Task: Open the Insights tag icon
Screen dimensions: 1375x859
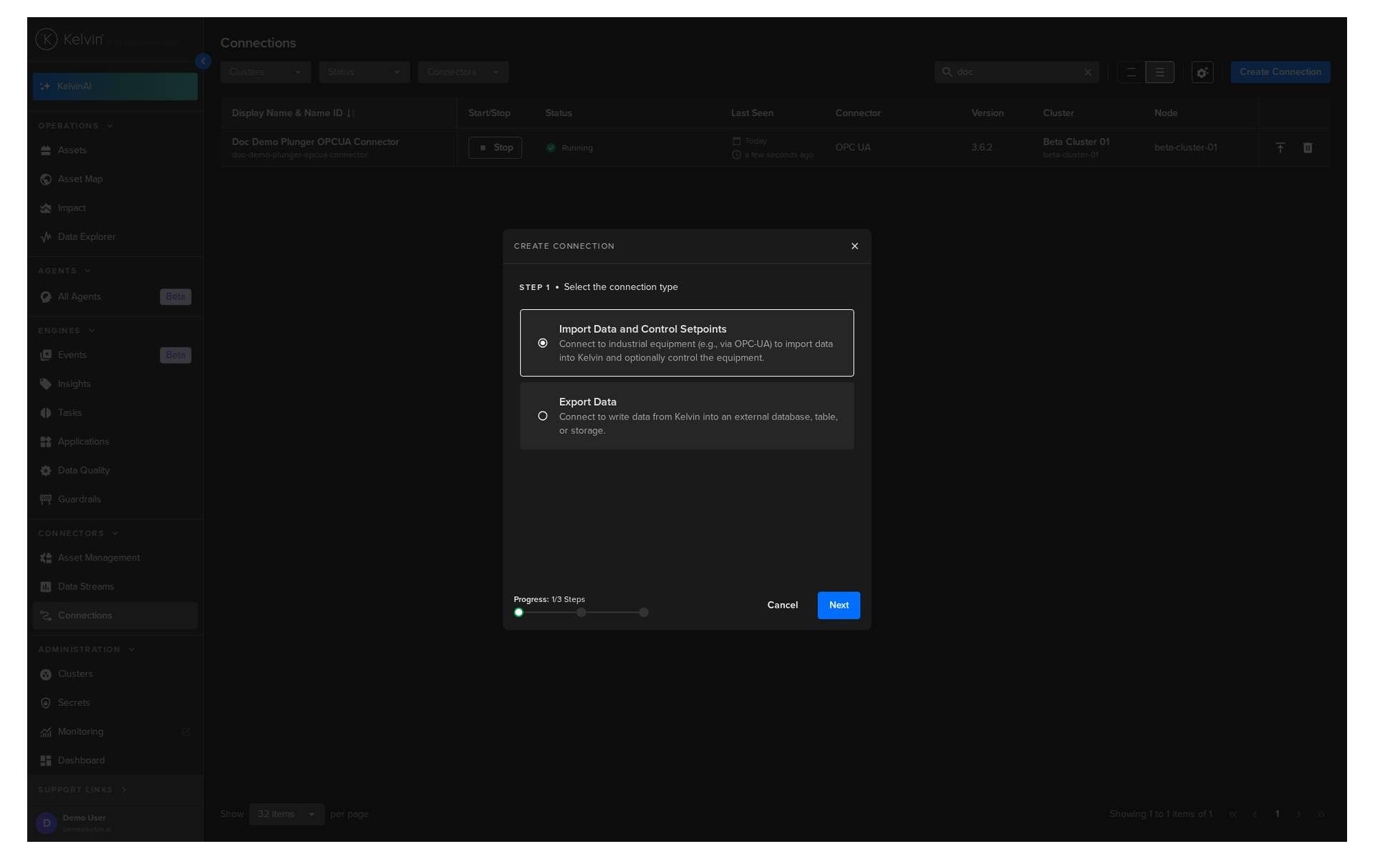Action: (x=46, y=384)
